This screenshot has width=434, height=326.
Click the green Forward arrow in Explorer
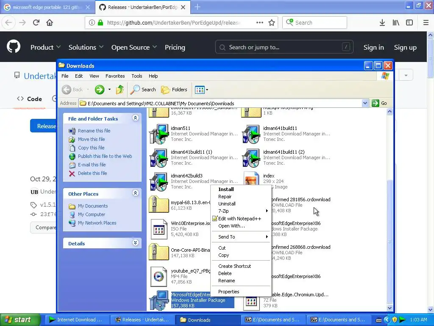pyautogui.click(x=99, y=90)
